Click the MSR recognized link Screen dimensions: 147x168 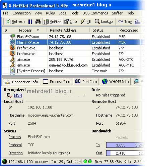coord(18,95)
